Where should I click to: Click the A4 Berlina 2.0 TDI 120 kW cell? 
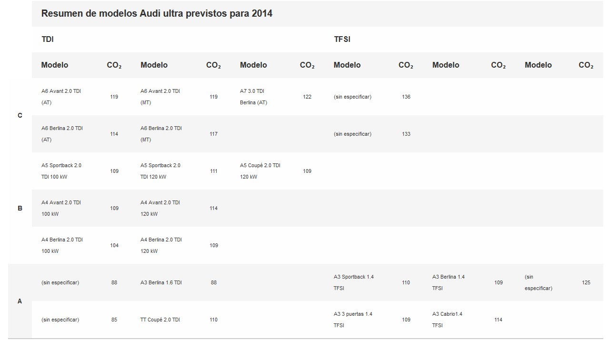coord(161,245)
